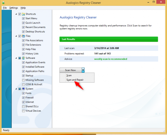Uncheck the Recent Documents checkbox

[23, 27]
